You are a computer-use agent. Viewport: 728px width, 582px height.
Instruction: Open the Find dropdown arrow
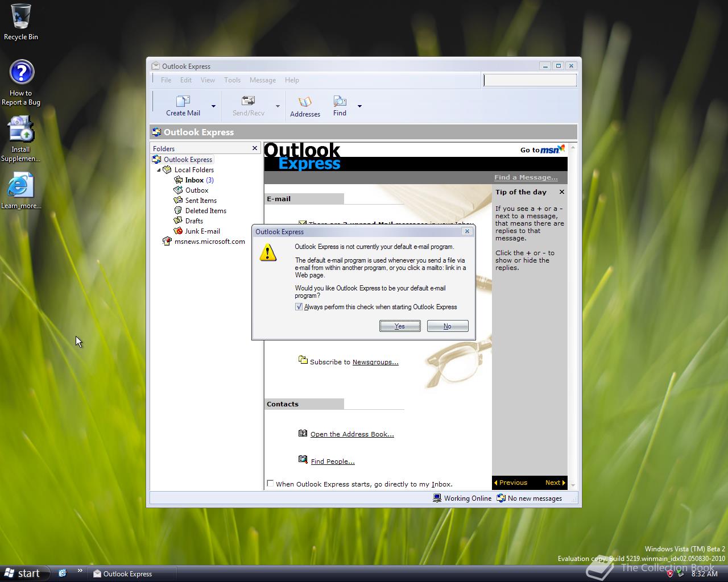(x=359, y=106)
